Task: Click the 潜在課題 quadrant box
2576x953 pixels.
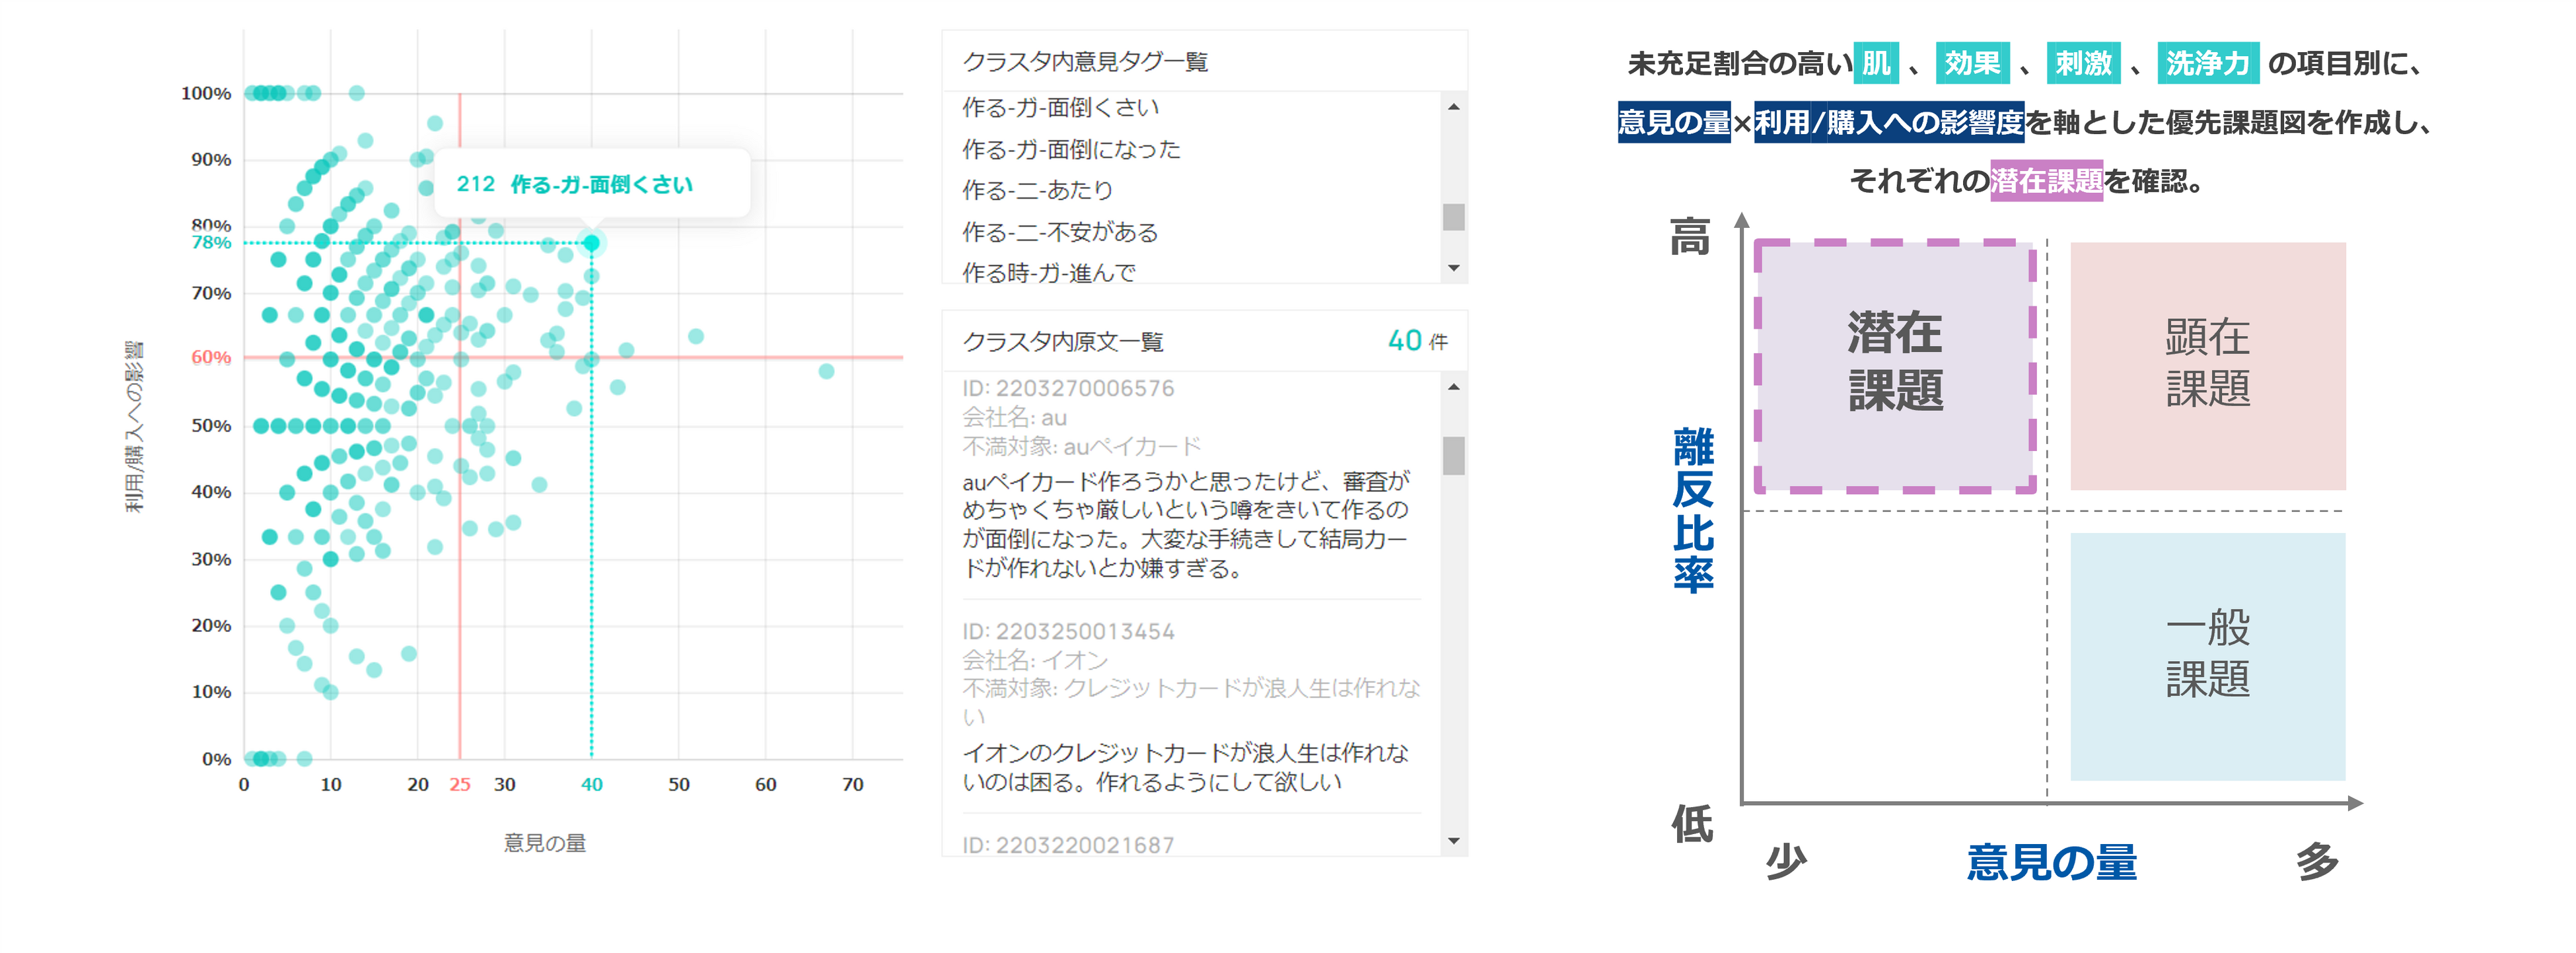Action: click(x=1895, y=365)
